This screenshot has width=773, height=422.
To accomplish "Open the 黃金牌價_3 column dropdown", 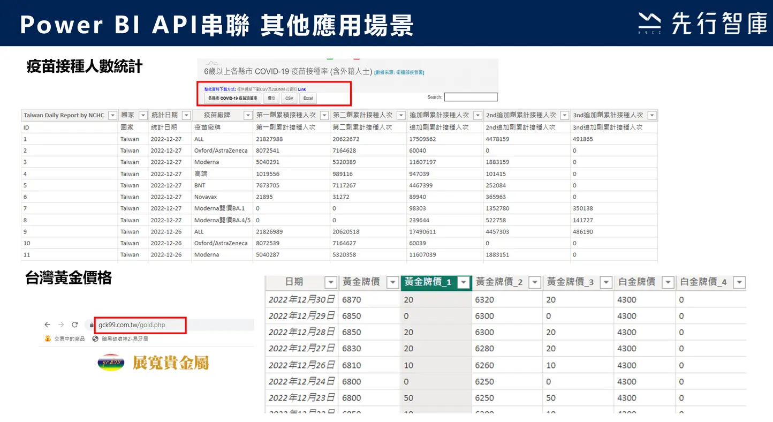I will [606, 283].
